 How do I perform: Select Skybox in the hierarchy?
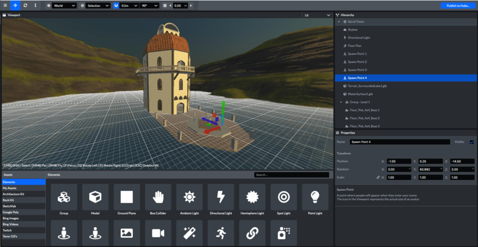(x=406, y=30)
